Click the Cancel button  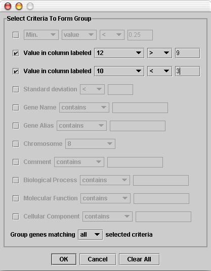[x=98, y=259]
